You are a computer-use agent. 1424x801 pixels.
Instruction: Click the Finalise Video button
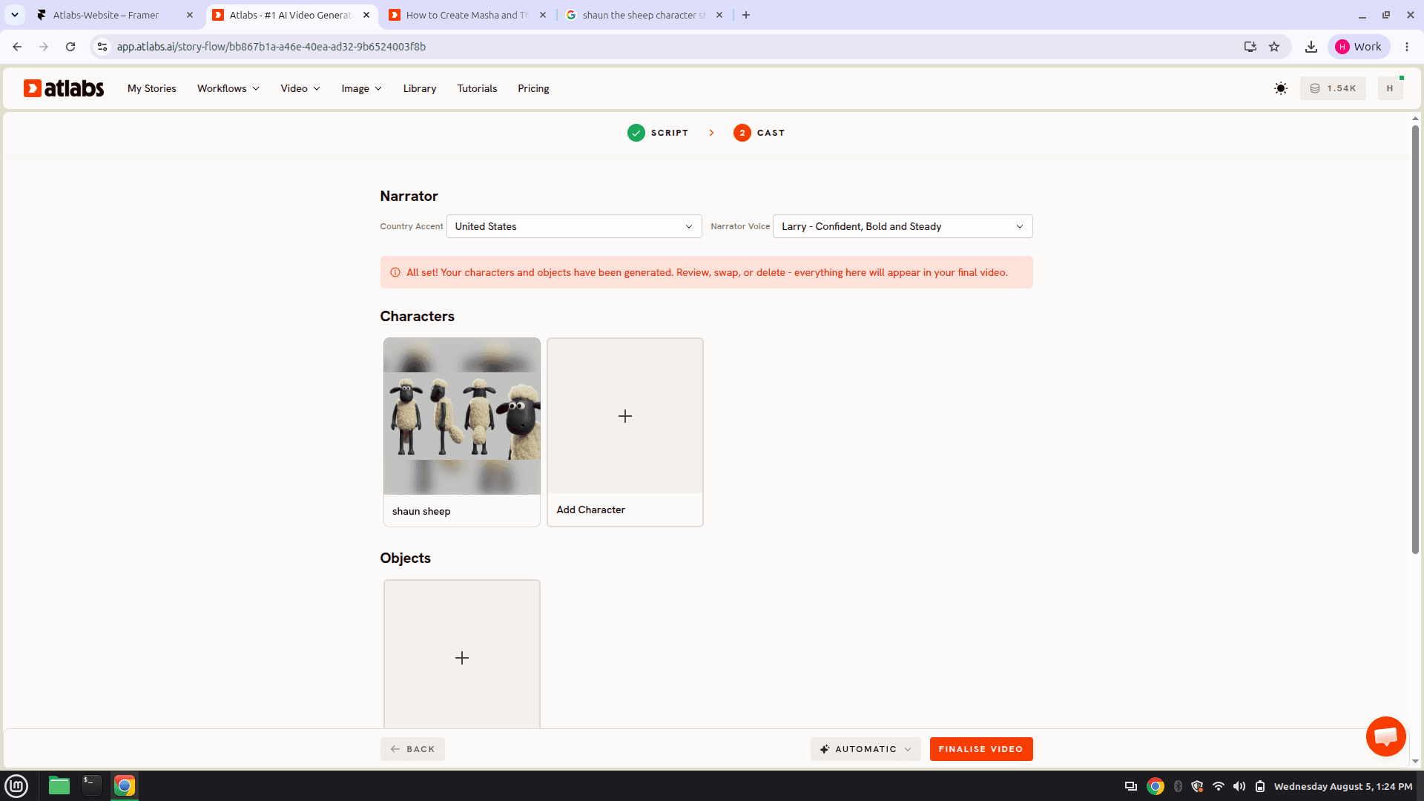coord(981,749)
